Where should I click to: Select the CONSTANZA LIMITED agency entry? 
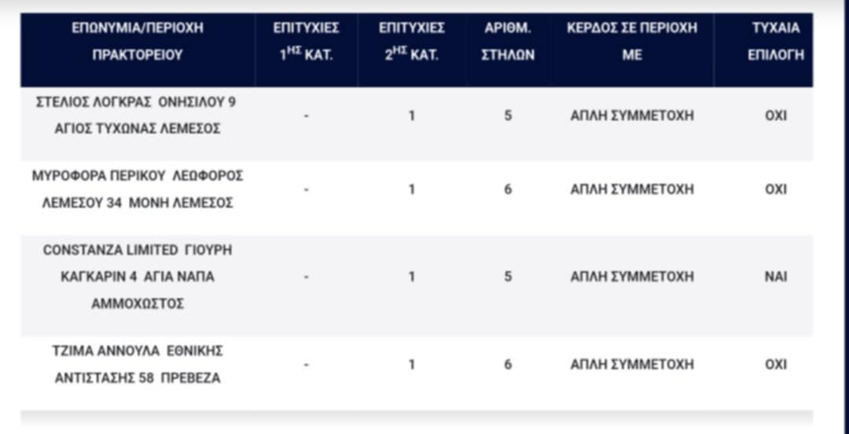tap(138, 277)
